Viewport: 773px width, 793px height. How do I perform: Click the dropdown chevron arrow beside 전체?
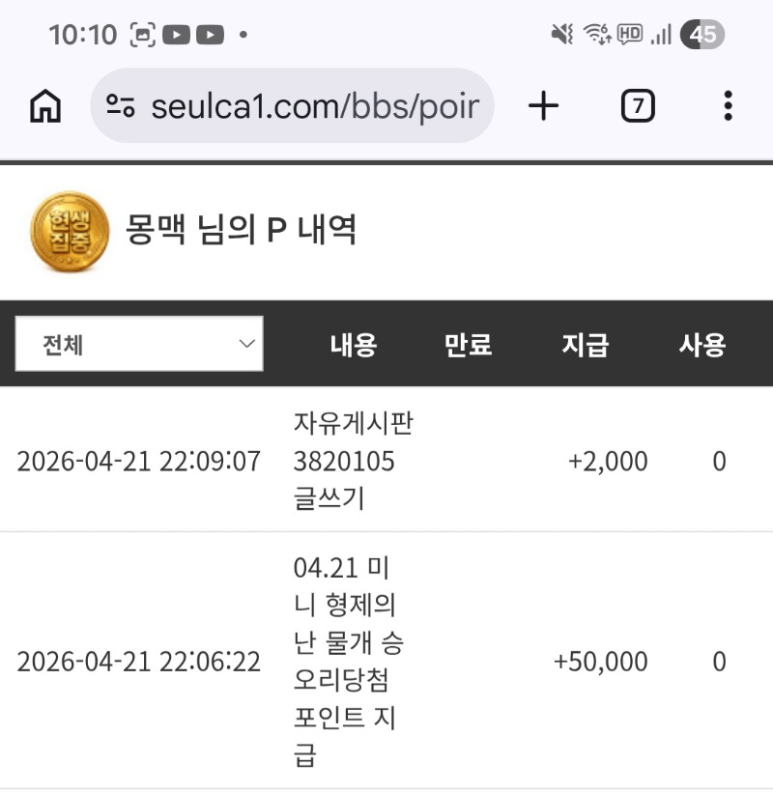(247, 344)
